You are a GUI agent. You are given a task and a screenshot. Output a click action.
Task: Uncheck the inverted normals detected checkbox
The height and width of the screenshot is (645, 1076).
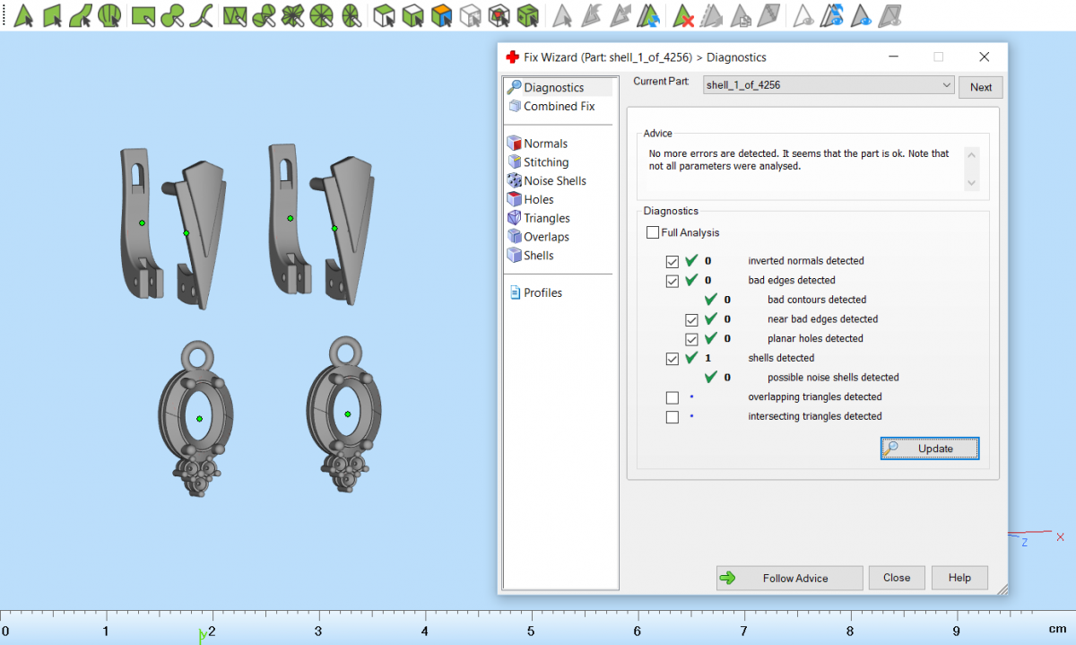[x=672, y=261]
